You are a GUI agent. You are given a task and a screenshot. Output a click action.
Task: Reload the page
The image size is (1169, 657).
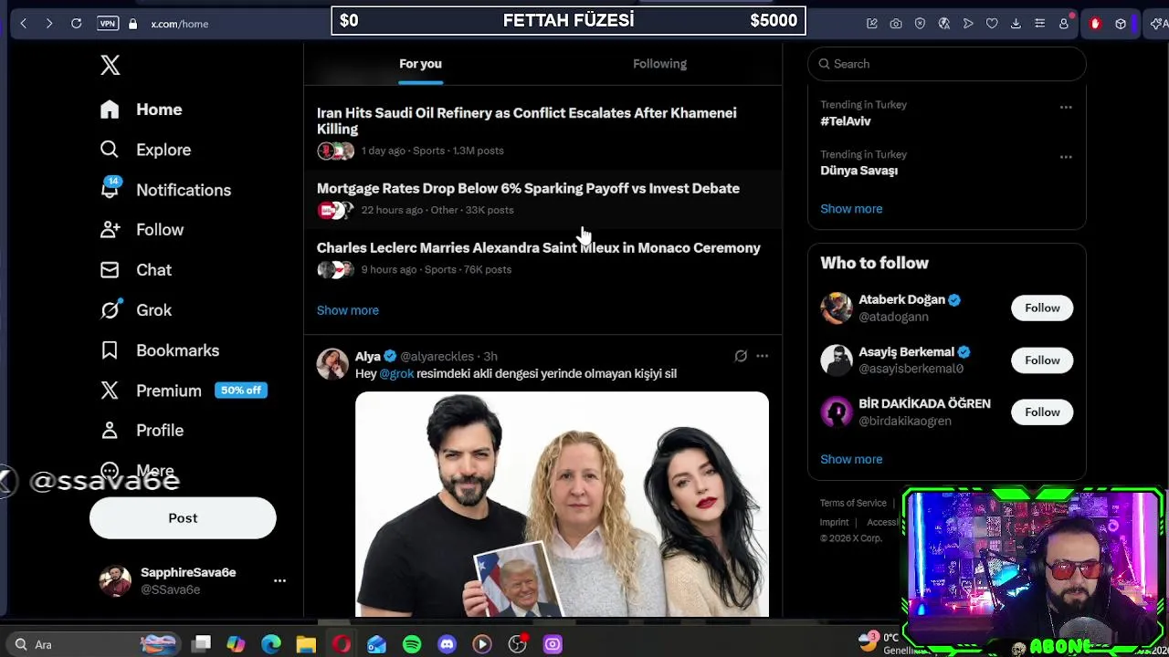[x=77, y=24]
